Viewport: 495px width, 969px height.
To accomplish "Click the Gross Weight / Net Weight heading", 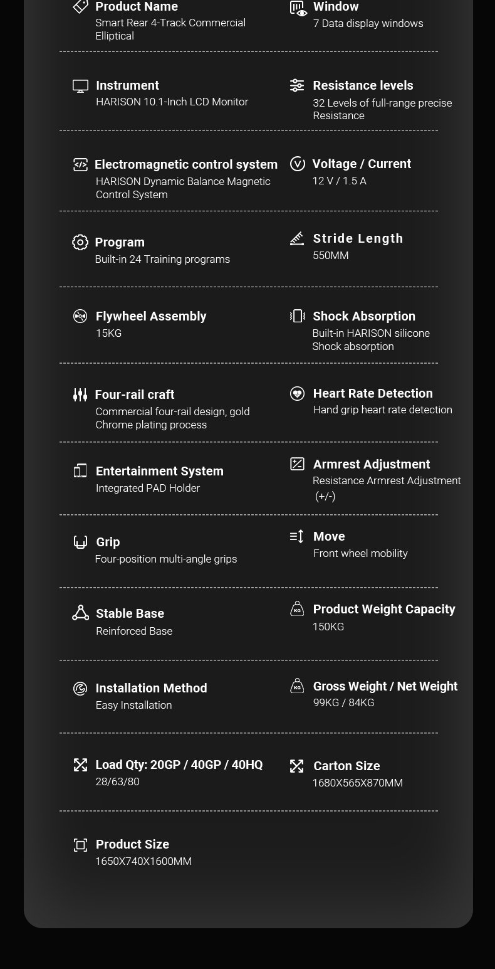I will (385, 686).
